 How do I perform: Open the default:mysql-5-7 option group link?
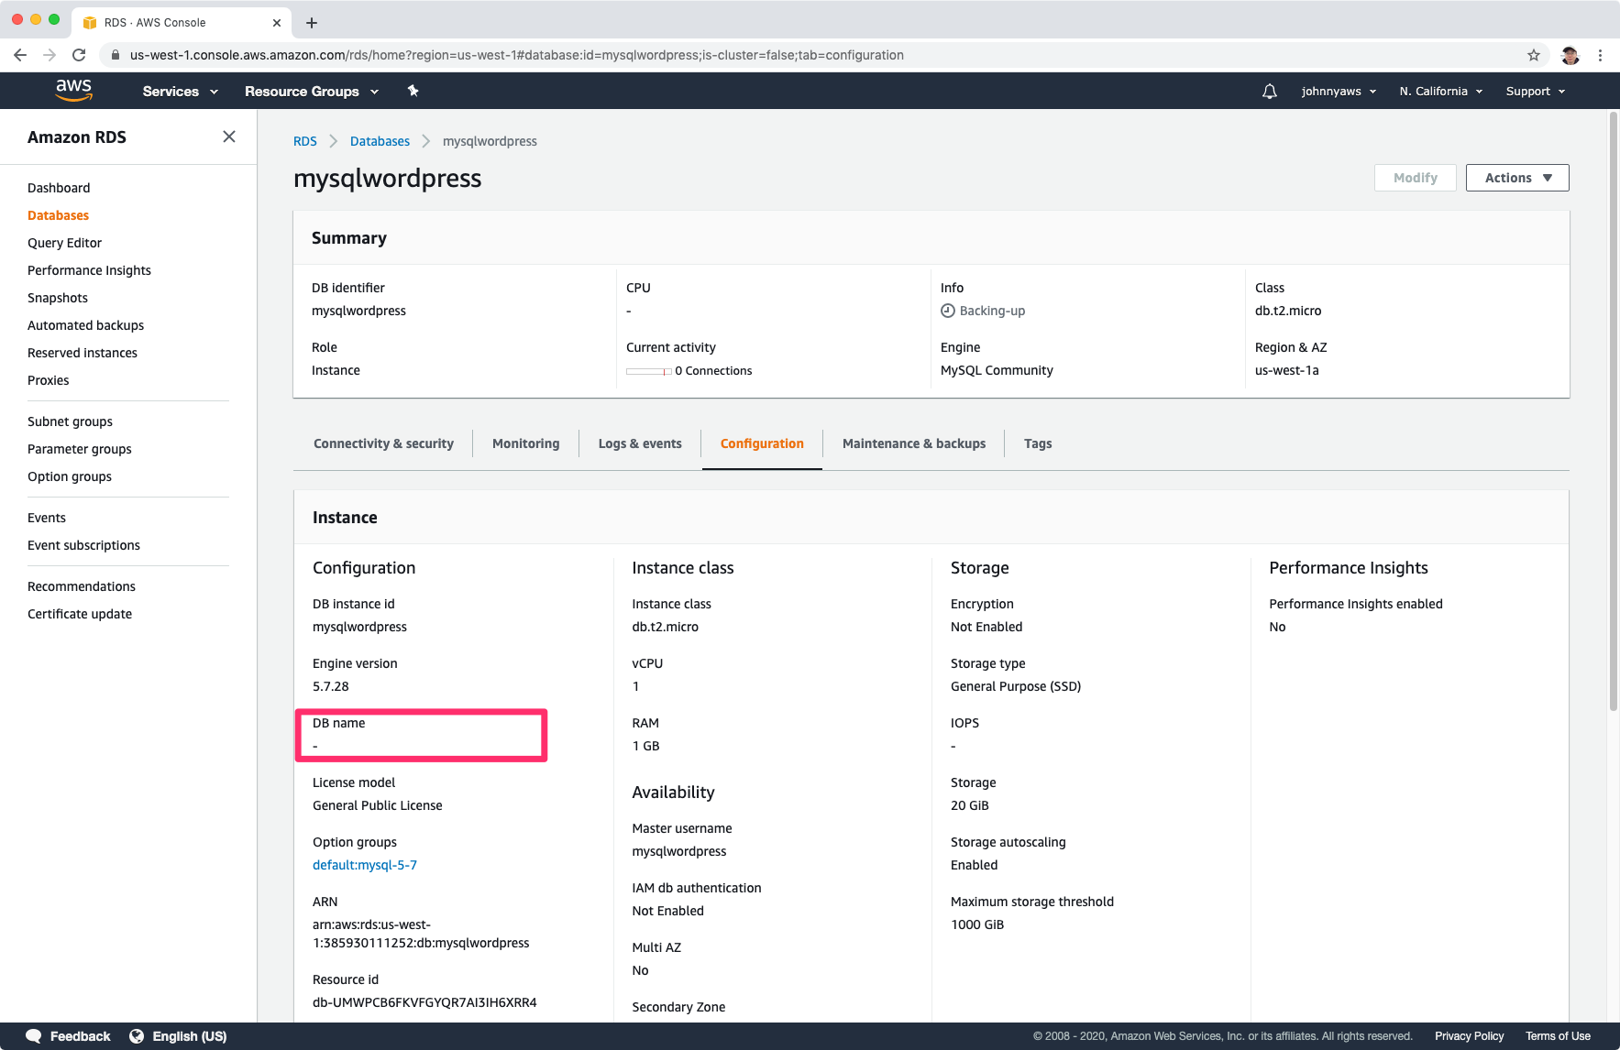[365, 865]
